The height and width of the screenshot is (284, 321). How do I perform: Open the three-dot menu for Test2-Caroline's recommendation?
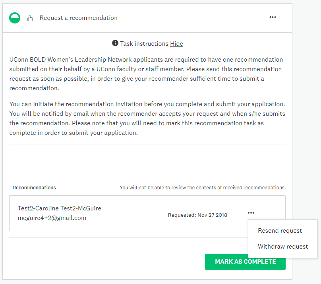tap(251, 213)
